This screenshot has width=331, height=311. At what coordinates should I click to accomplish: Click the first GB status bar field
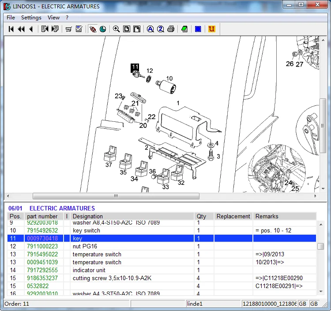point(302,304)
